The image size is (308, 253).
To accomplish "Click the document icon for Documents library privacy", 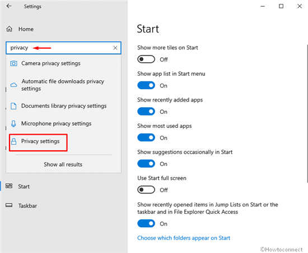I will pos(13,106).
